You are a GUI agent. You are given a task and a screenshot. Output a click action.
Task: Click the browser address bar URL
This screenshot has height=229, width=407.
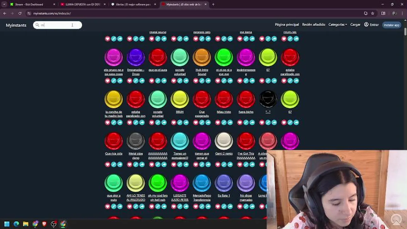[x=52, y=13]
